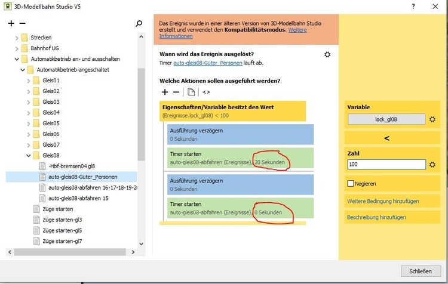Click the lock_gl08 variable button

pyautogui.click(x=386, y=119)
